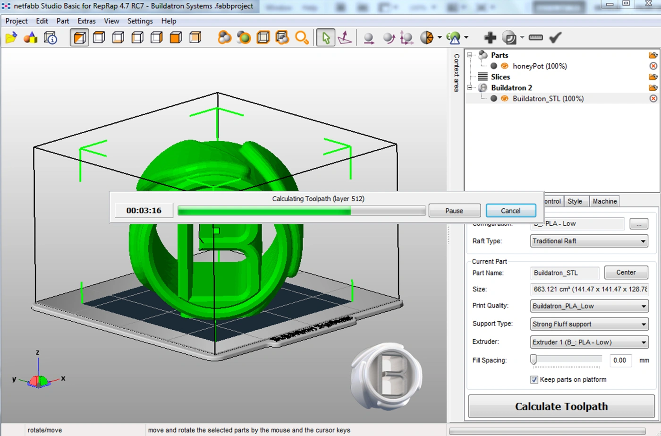Toggle Buildatron_STL visibility eye icon
The image size is (661, 436).
[x=504, y=99]
